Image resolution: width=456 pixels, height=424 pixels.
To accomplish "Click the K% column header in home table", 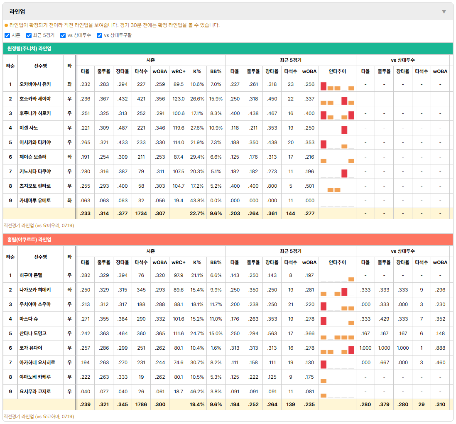I will (197, 262).
